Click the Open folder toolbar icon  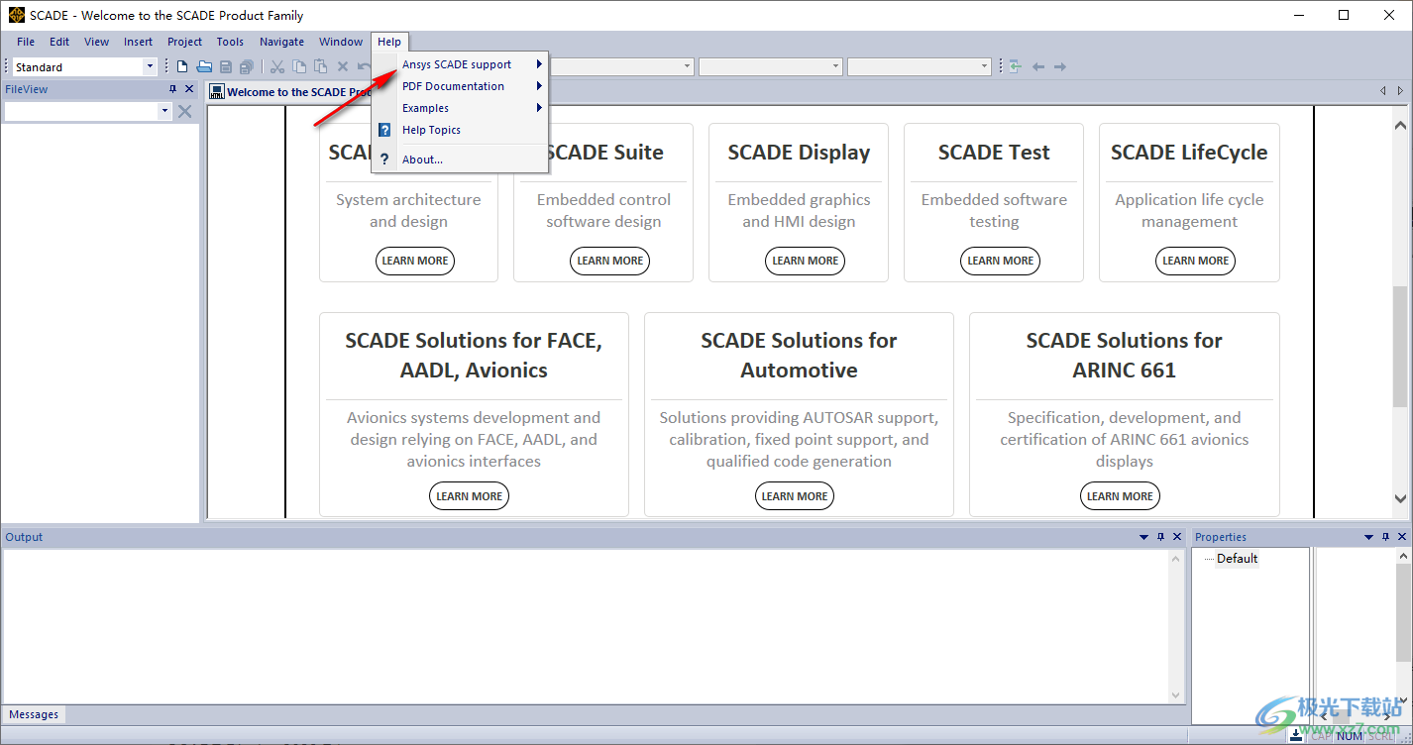(204, 66)
